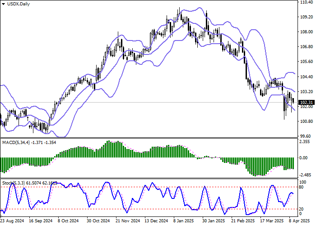Select the 99.60 price axis value
This screenshot has width=316, height=225.
click(x=306, y=136)
